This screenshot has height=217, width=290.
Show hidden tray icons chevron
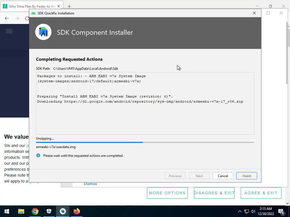[x=240, y=211]
